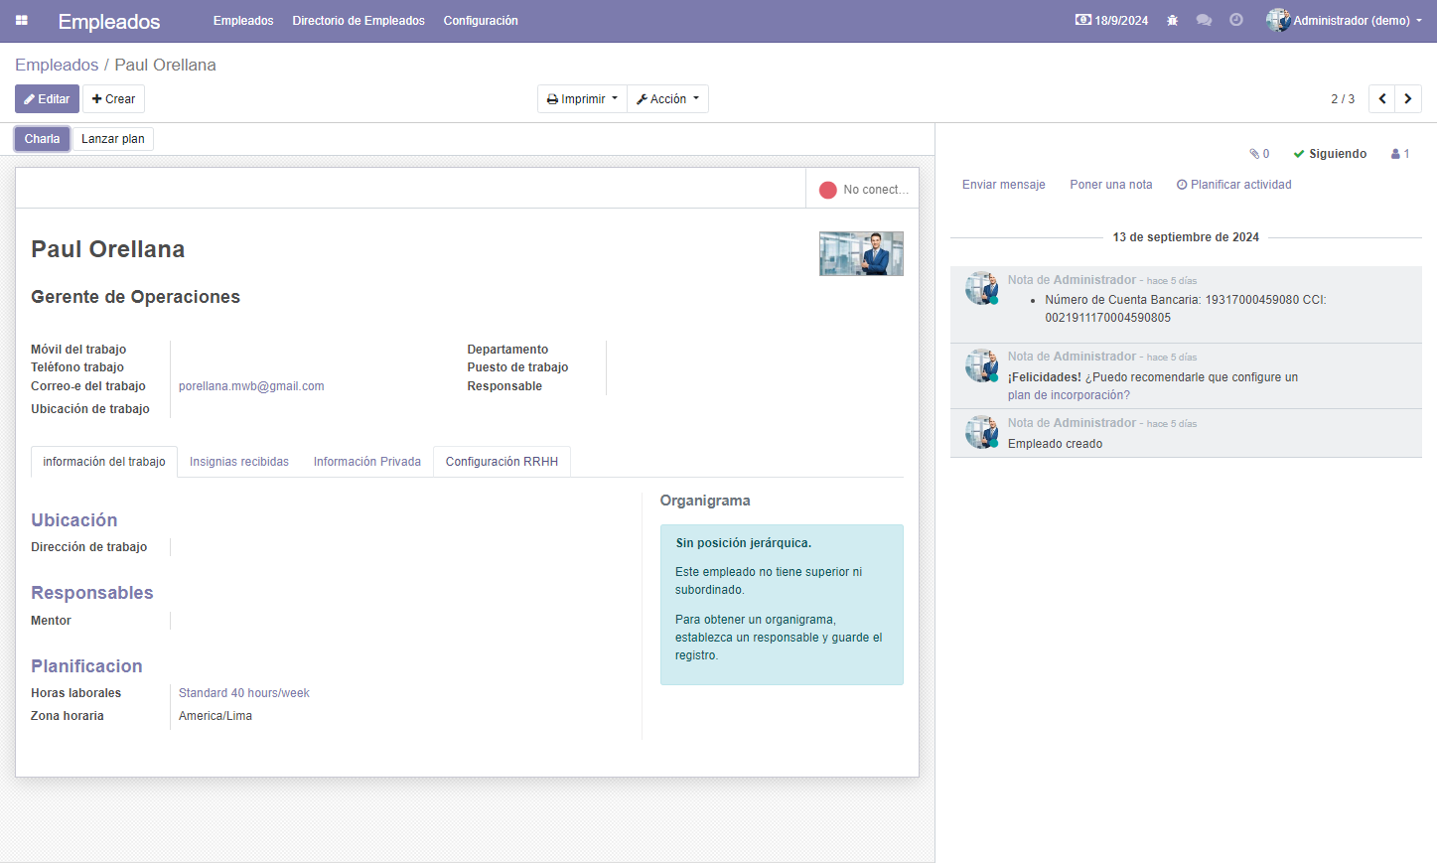This screenshot has height=863, width=1437.
Task: Click Empleados breadcrumb link
Action: pos(57,65)
